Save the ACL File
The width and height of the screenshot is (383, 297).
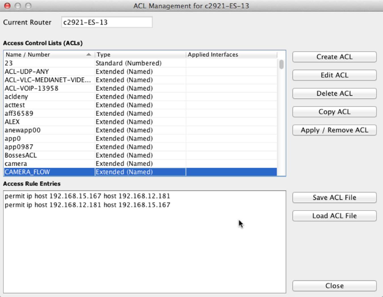(x=334, y=197)
